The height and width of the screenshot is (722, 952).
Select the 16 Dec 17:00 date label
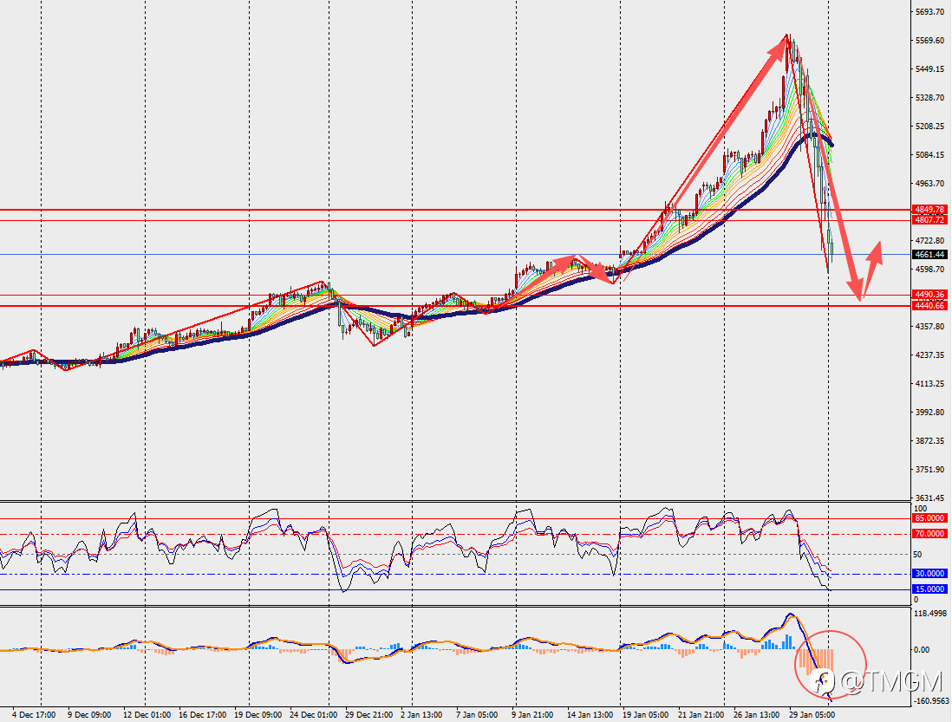pos(203,715)
